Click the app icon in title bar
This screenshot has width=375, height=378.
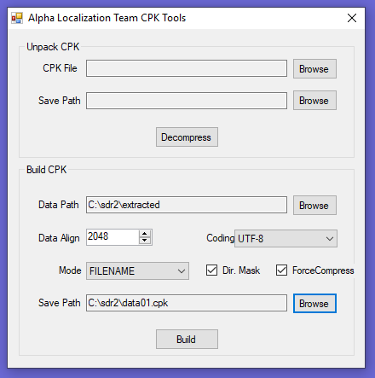click(17, 18)
